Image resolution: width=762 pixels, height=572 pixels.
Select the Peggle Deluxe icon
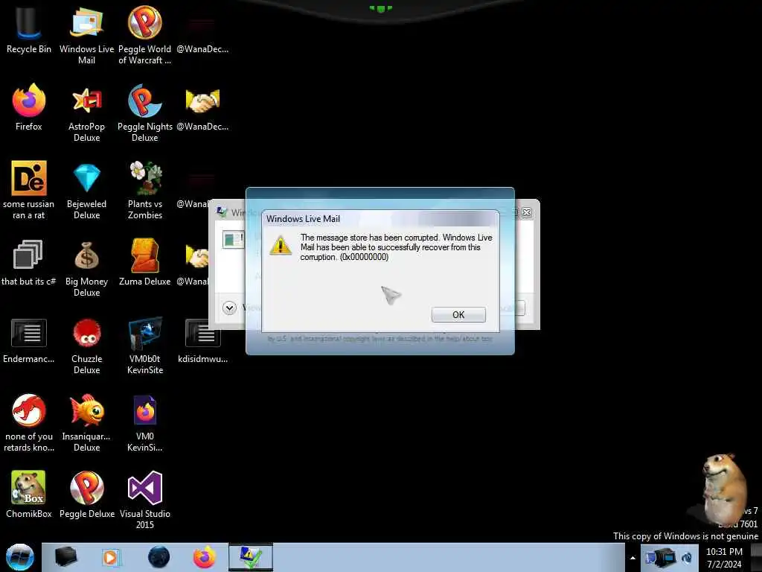pos(86,495)
